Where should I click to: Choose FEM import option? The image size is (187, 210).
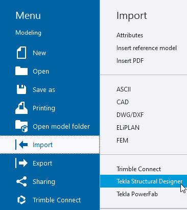122,141
